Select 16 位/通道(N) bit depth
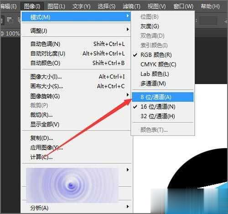 (x=163, y=107)
